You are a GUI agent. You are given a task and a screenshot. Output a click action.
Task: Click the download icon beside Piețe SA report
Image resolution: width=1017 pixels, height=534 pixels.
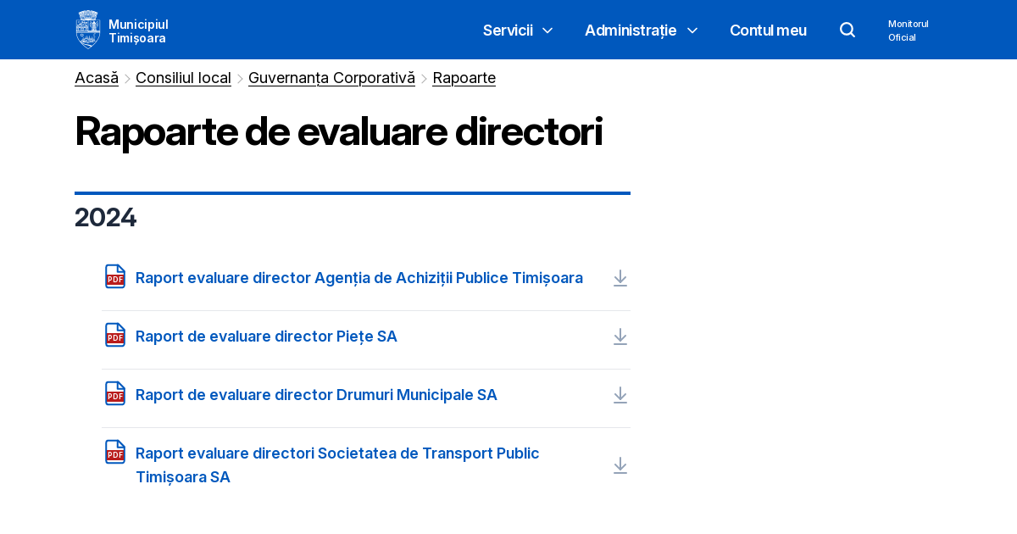coord(620,337)
